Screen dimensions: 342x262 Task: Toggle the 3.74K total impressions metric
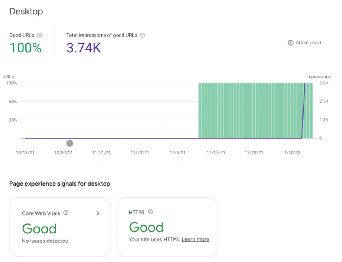[x=84, y=48]
